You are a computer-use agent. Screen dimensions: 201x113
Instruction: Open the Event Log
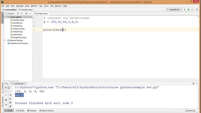click(x=190, y=110)
